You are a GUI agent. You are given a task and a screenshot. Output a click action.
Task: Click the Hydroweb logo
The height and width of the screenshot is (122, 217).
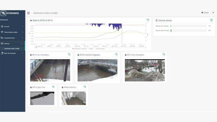[10, 13]
